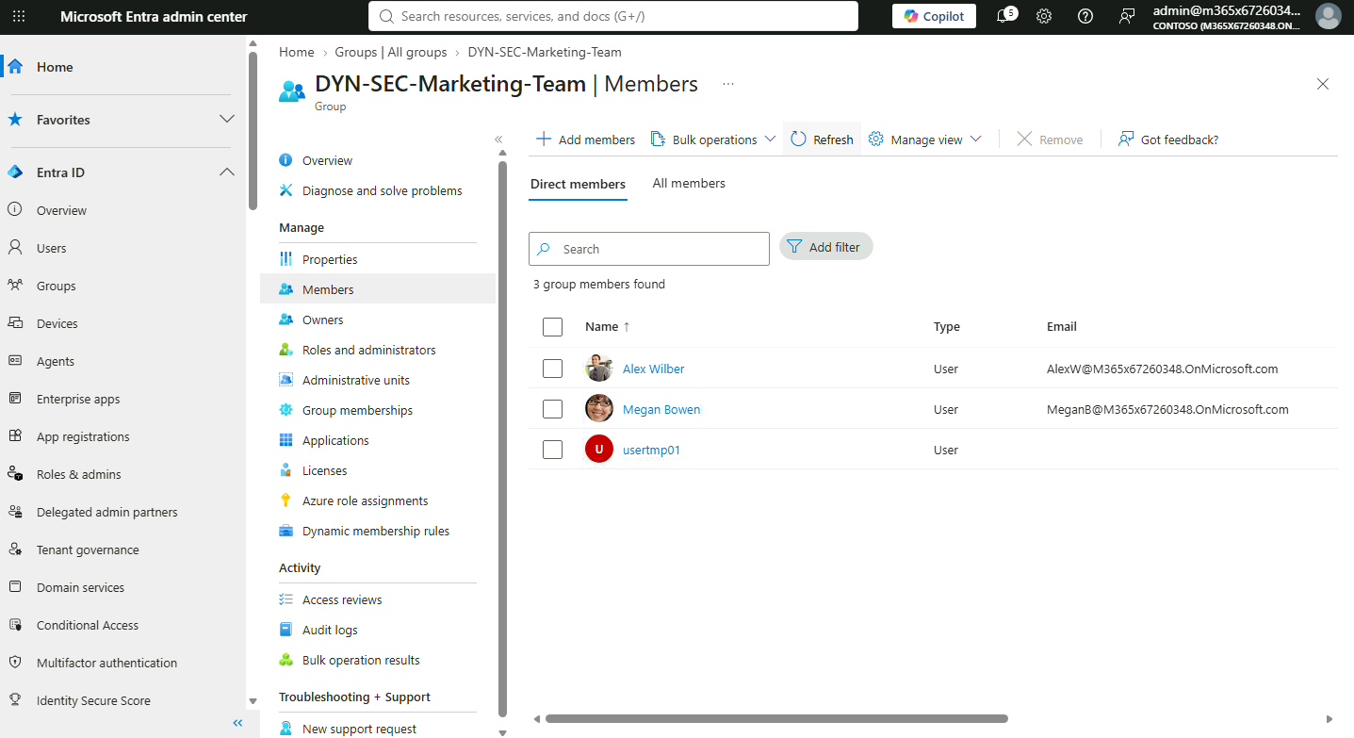Screen dimensions: 1354x738
Task: Open Users in the left sidebar
Action: (52, 248)
